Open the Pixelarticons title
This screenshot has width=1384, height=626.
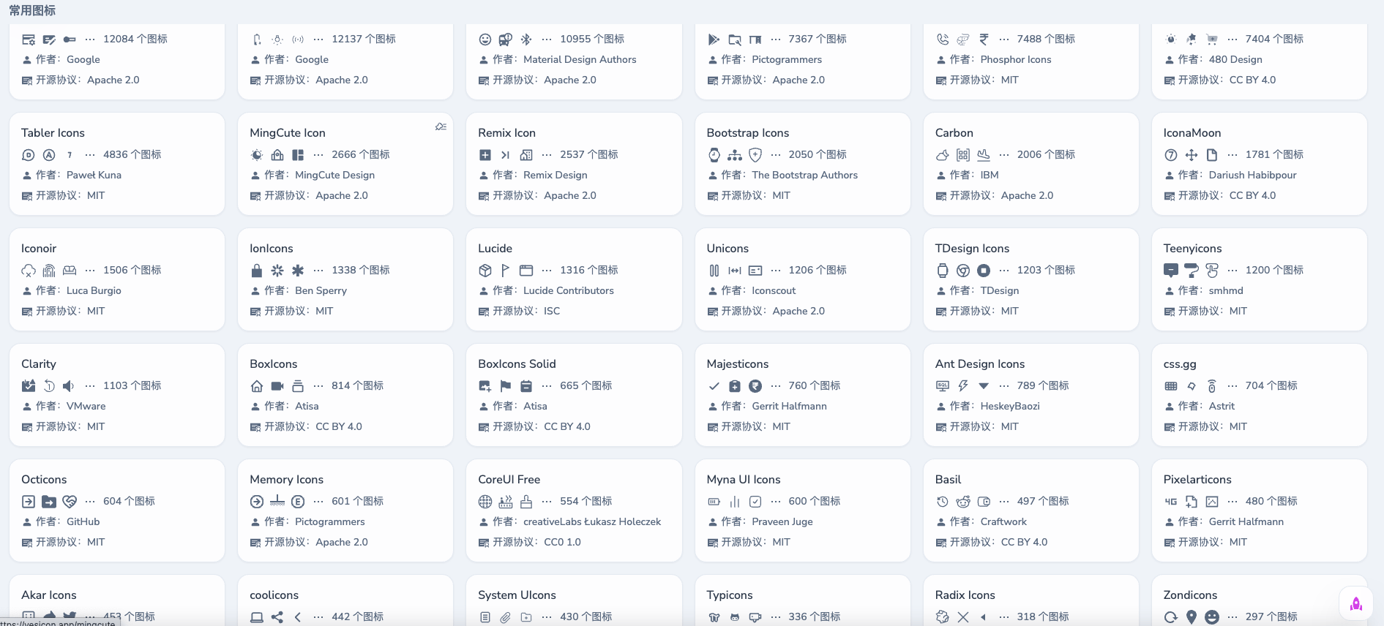point(1197,480)
